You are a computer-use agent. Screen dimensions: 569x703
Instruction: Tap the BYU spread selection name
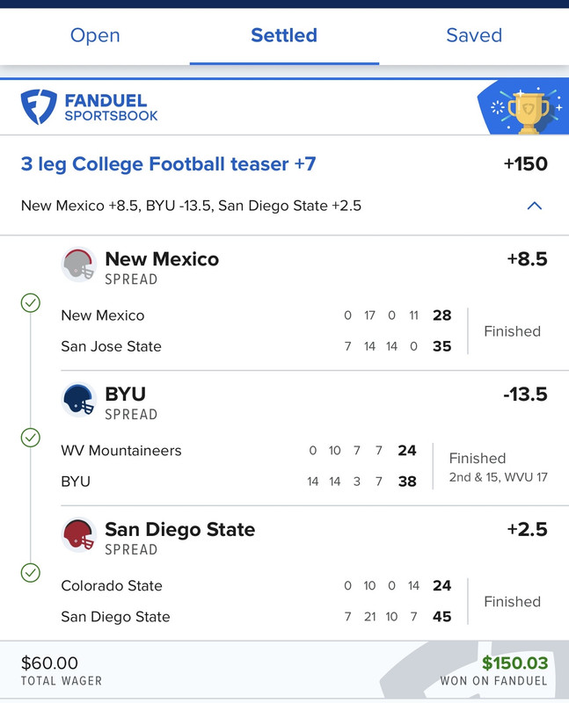(125, 395)
